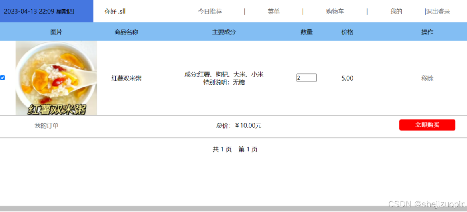The width and height of the screenshot is (467, 212).
Task: Click the 红薯双米粥 product name text
Action: [x=126, y=79]
